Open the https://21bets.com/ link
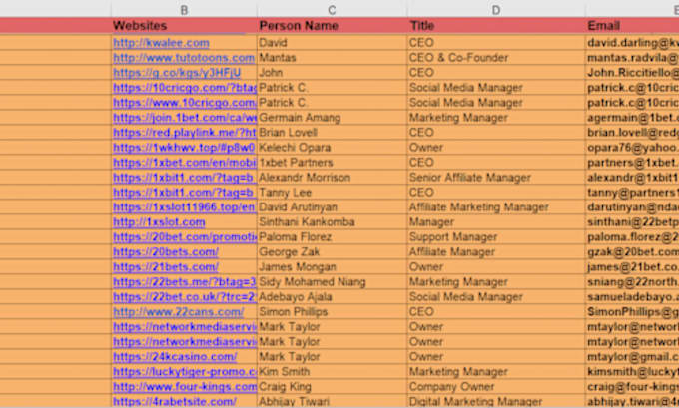679x408 pixels. click(x=166, y=266)
